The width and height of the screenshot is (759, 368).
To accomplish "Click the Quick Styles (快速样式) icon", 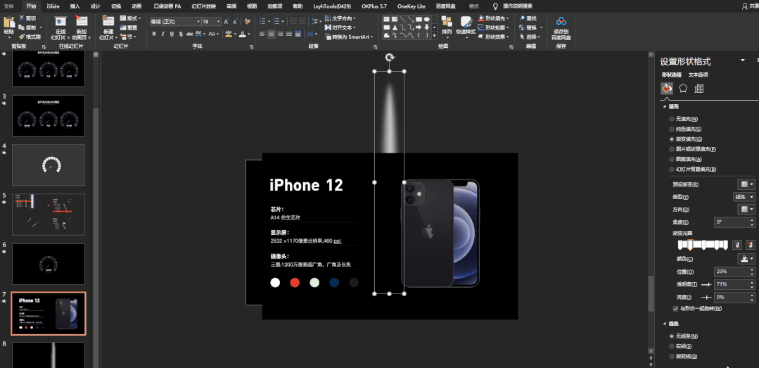I will 466,23.
